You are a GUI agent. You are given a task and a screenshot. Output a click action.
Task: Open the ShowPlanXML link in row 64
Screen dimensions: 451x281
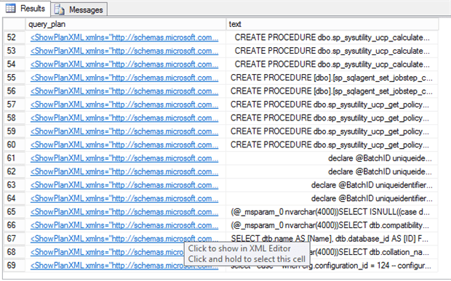click(x=124, y=199)
